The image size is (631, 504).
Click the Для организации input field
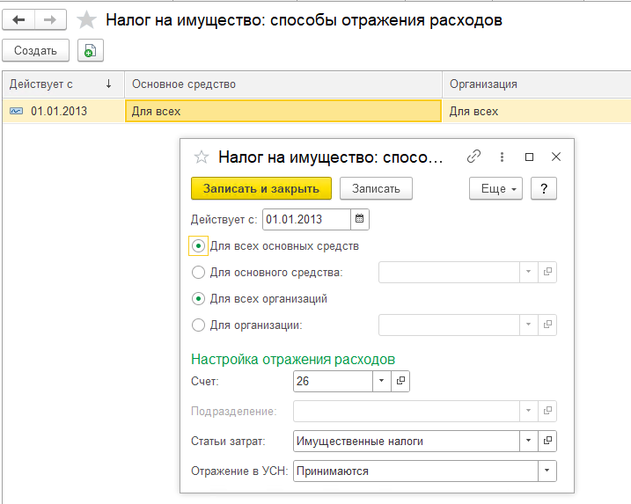click(449, 325)
